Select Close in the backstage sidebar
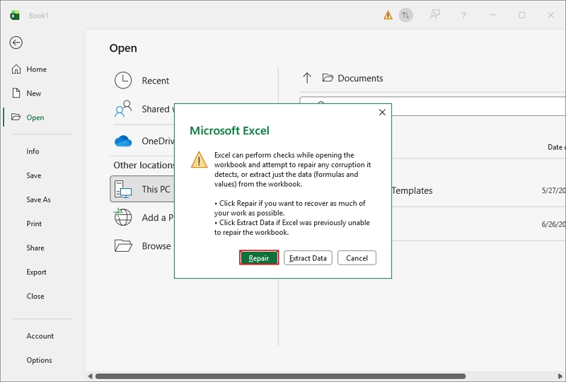Viewport: 566px width, 382px height. (x=35, y=296)
